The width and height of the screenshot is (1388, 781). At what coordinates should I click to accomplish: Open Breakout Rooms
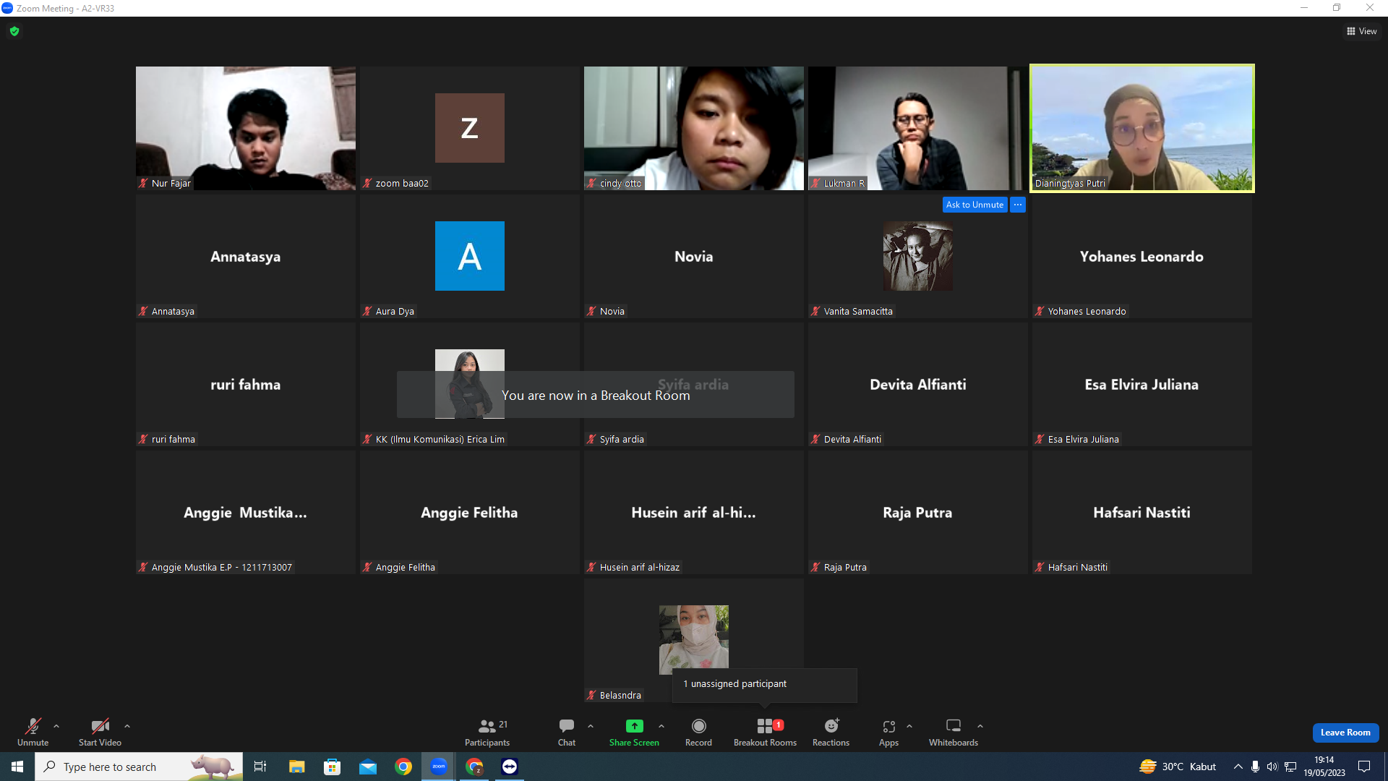pos(765,732)
